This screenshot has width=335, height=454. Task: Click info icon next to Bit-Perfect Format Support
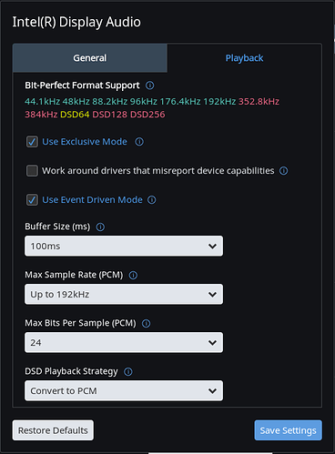click(149, 86)
